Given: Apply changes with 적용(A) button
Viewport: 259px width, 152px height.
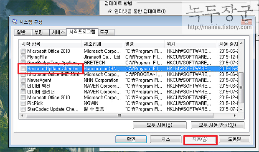Looking at the screenshot, I should click(x=200, y=140).
